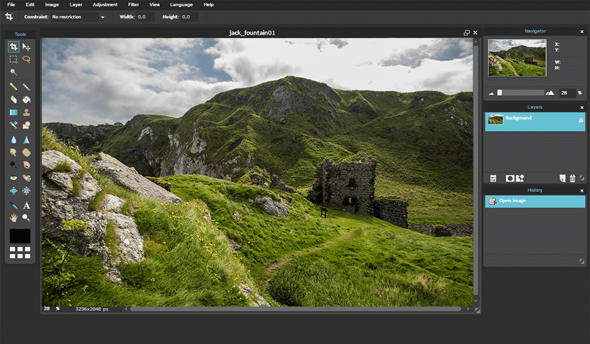Screen dimensions: 590x344
Task: Select the Type (text) tool
Action: pos(26,206)
